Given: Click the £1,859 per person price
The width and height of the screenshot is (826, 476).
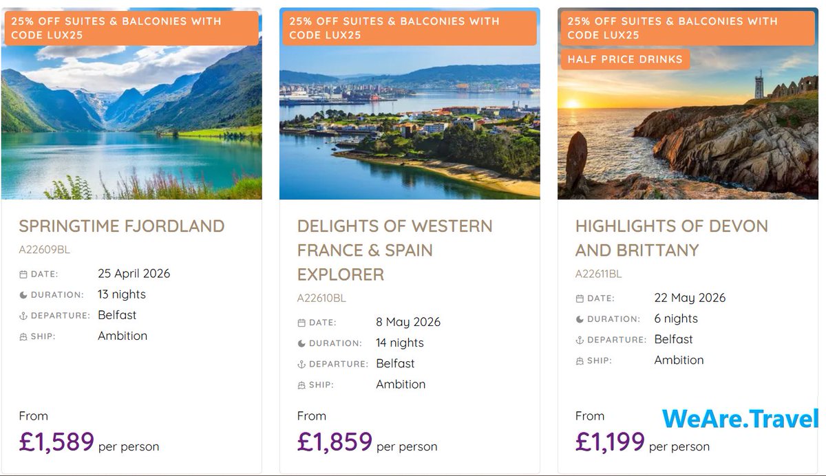Looking at the screenshot, I should click(x=367, y=442).
